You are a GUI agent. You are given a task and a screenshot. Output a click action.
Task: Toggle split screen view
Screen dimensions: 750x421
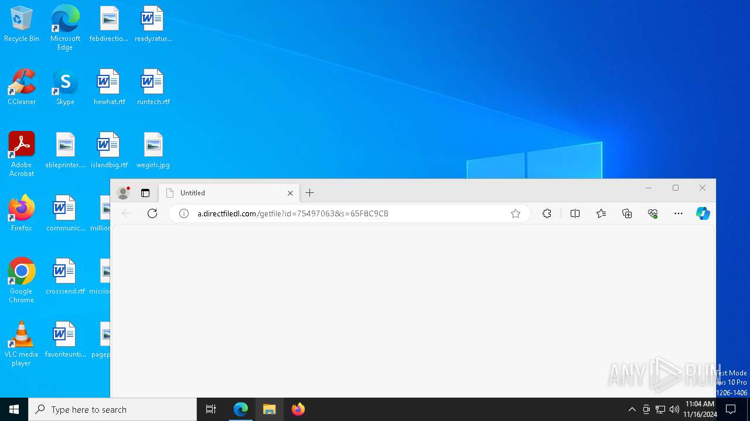(575, 213)
